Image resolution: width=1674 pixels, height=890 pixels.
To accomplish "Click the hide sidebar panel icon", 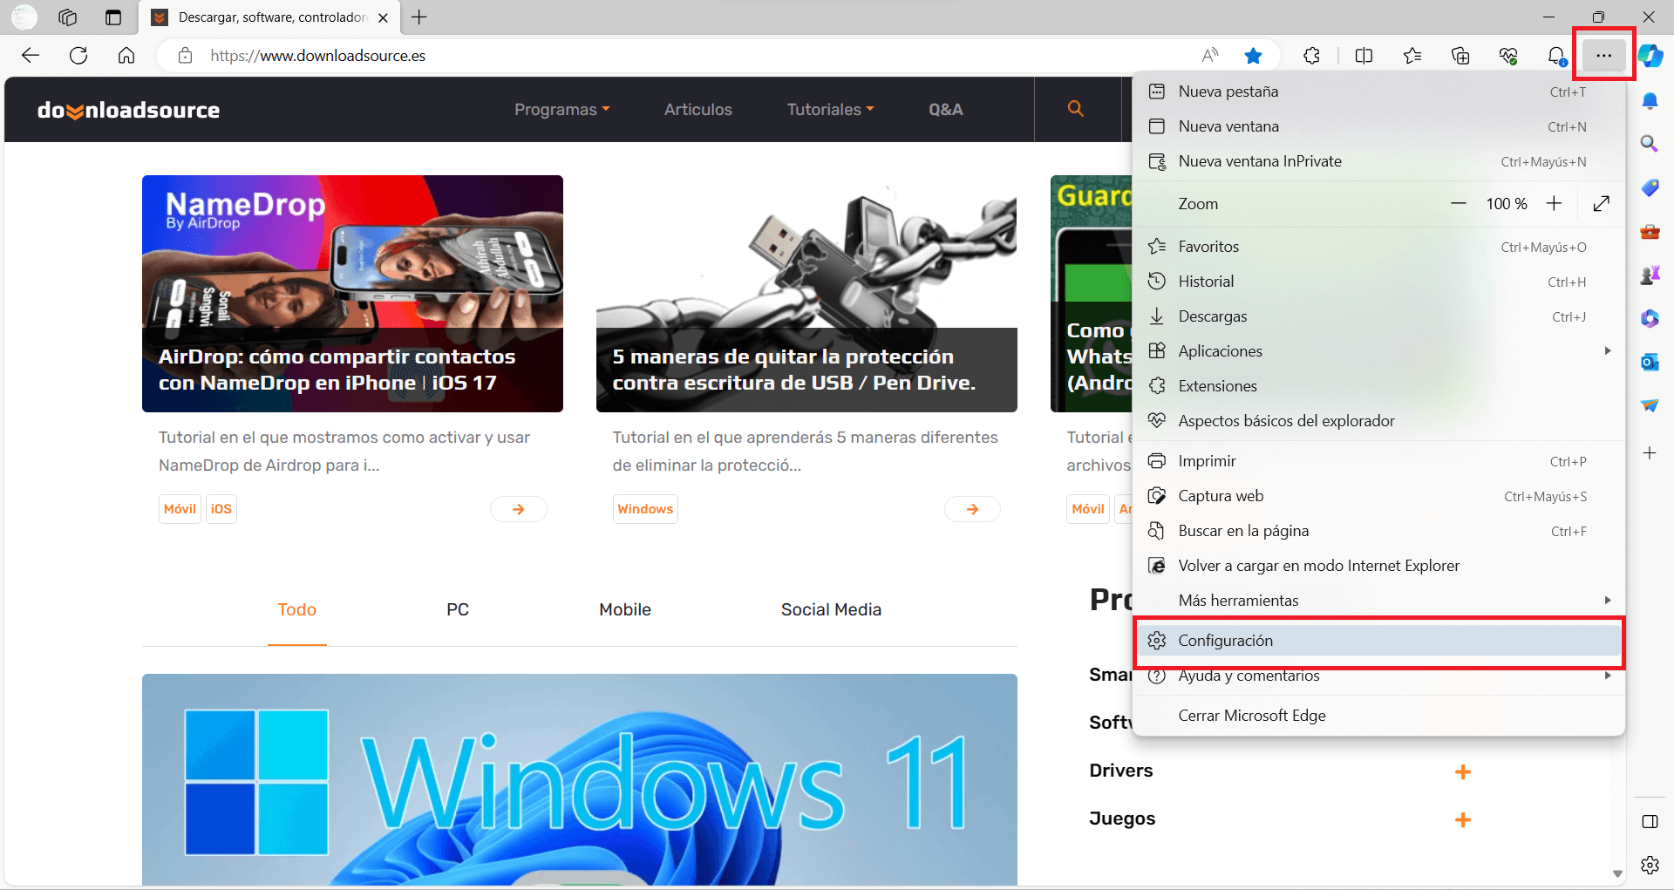I will pos(1650,821).
